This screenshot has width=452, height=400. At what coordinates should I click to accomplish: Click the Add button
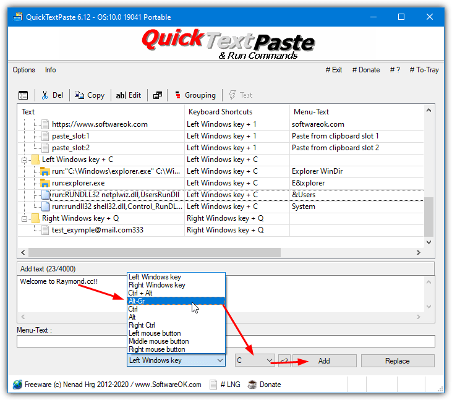tap(324, 361)
